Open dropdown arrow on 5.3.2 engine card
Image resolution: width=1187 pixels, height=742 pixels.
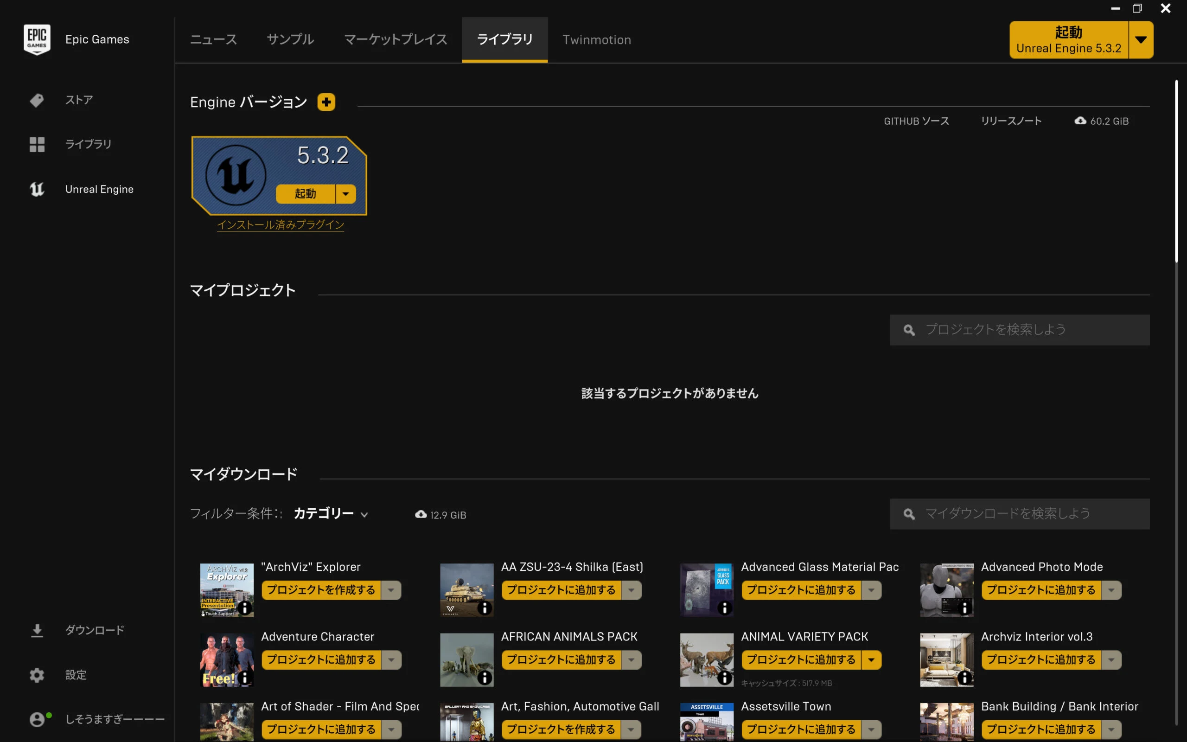[346, 194]
